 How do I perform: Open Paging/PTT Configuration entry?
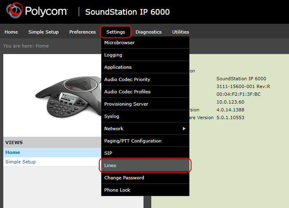(x=145, y=141)
